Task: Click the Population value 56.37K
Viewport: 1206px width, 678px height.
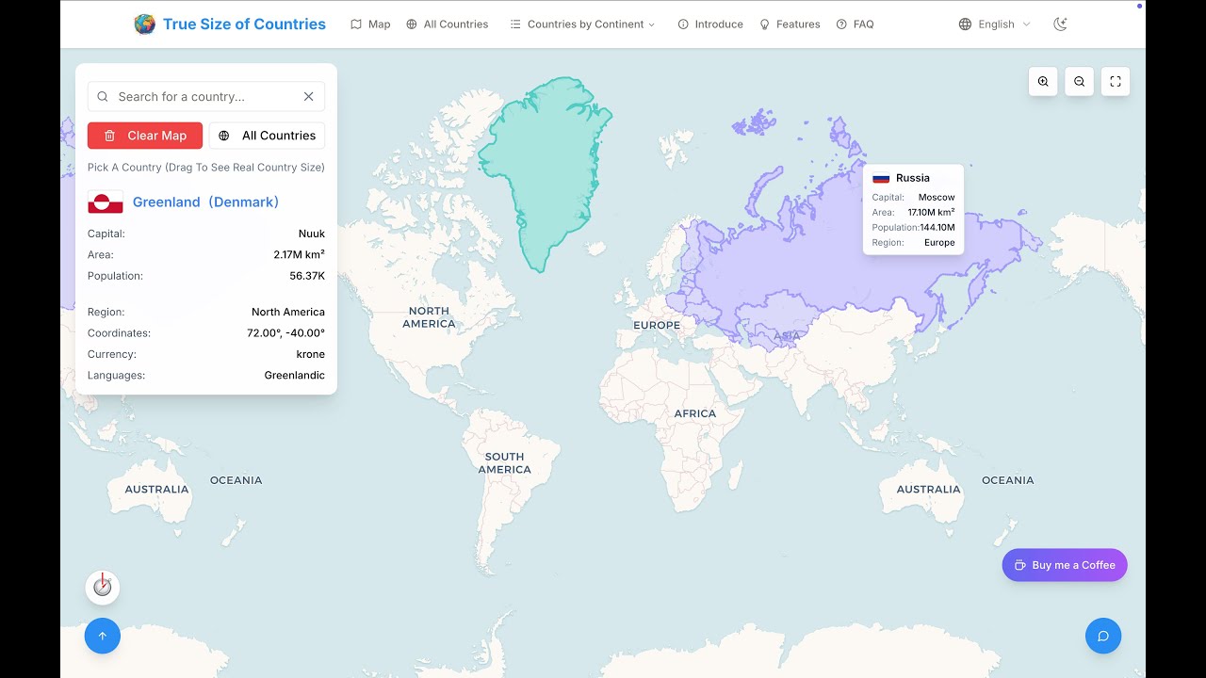Action: tap(307, 276)
